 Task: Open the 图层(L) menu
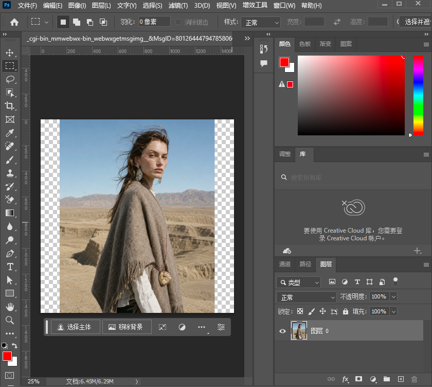(101, 6)
